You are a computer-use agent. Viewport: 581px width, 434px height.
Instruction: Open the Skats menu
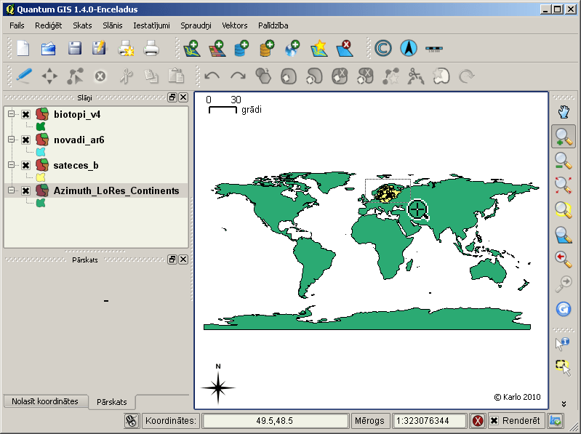tap(82, 25)
